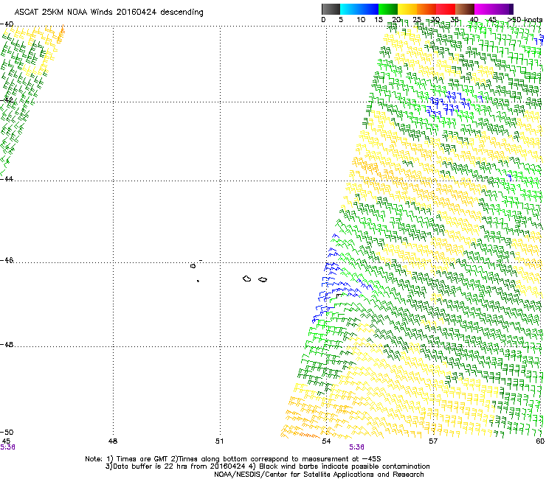Viewport: 546px width, 479px height.
Task: Click the title 'ASCAT 25KM NOAA Winds 20160424 descending'
Action: click(x=108, y=12)
